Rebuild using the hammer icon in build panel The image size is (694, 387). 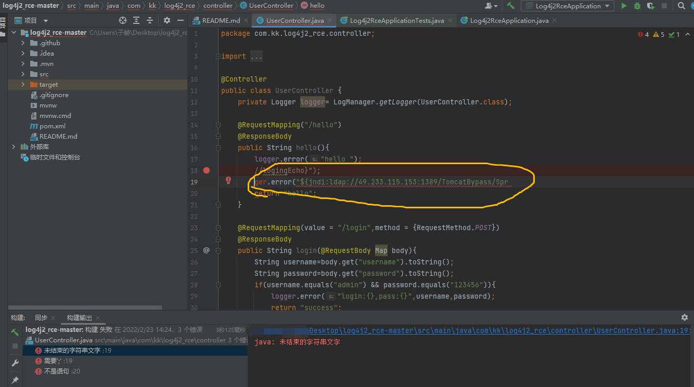tap(15, 332)
